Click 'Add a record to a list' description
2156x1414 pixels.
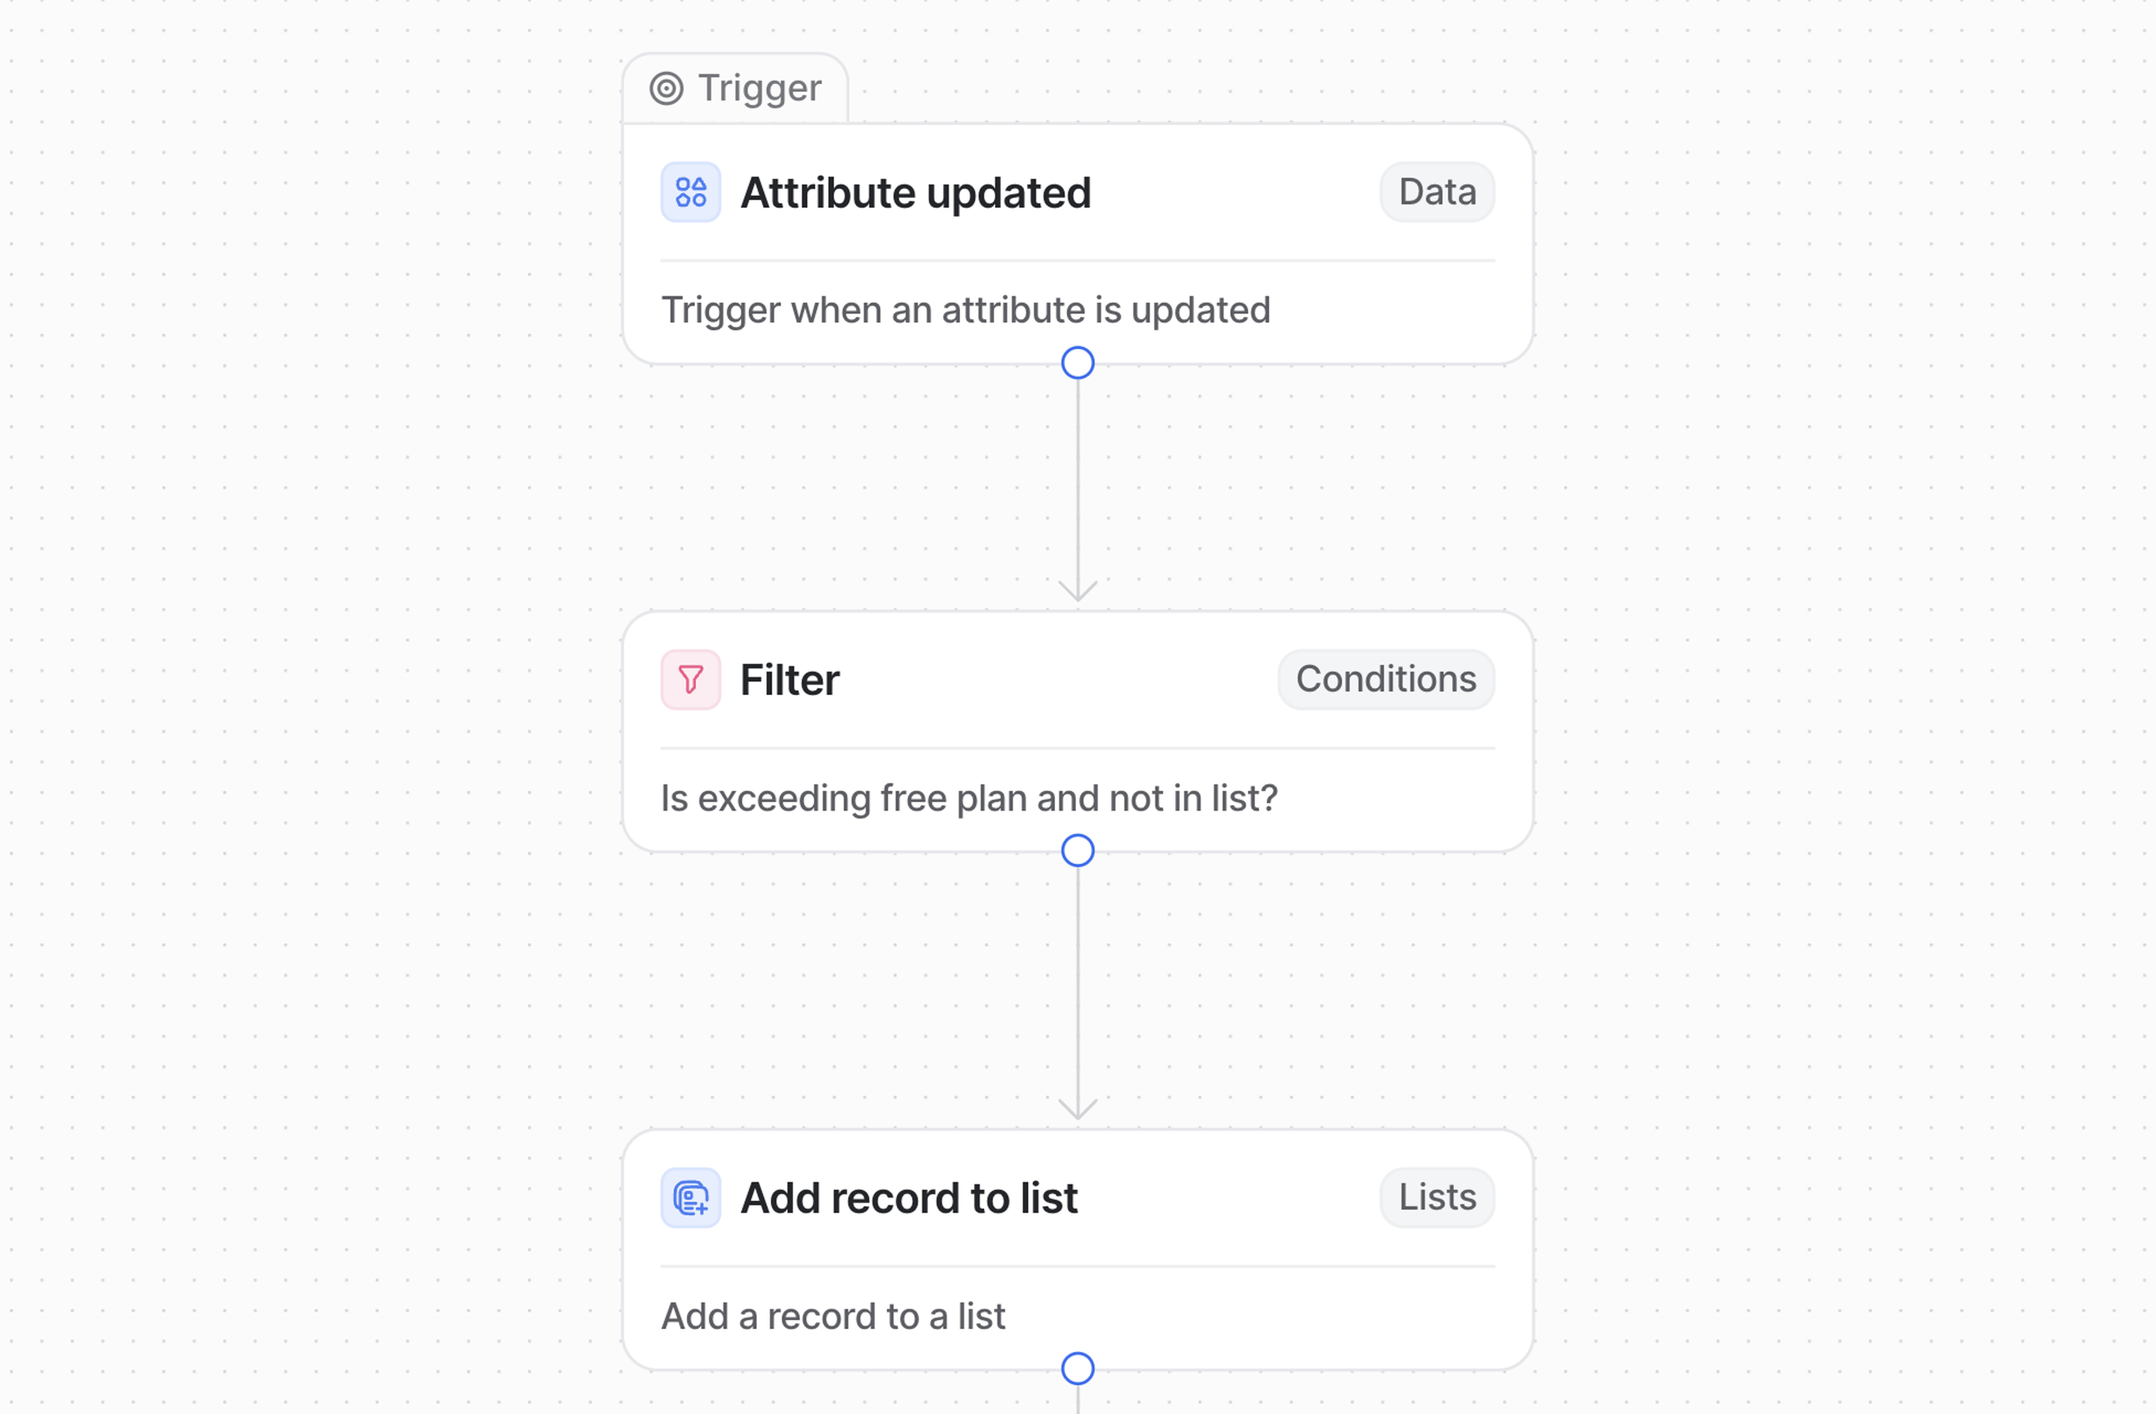click(x=833, y=1316)
